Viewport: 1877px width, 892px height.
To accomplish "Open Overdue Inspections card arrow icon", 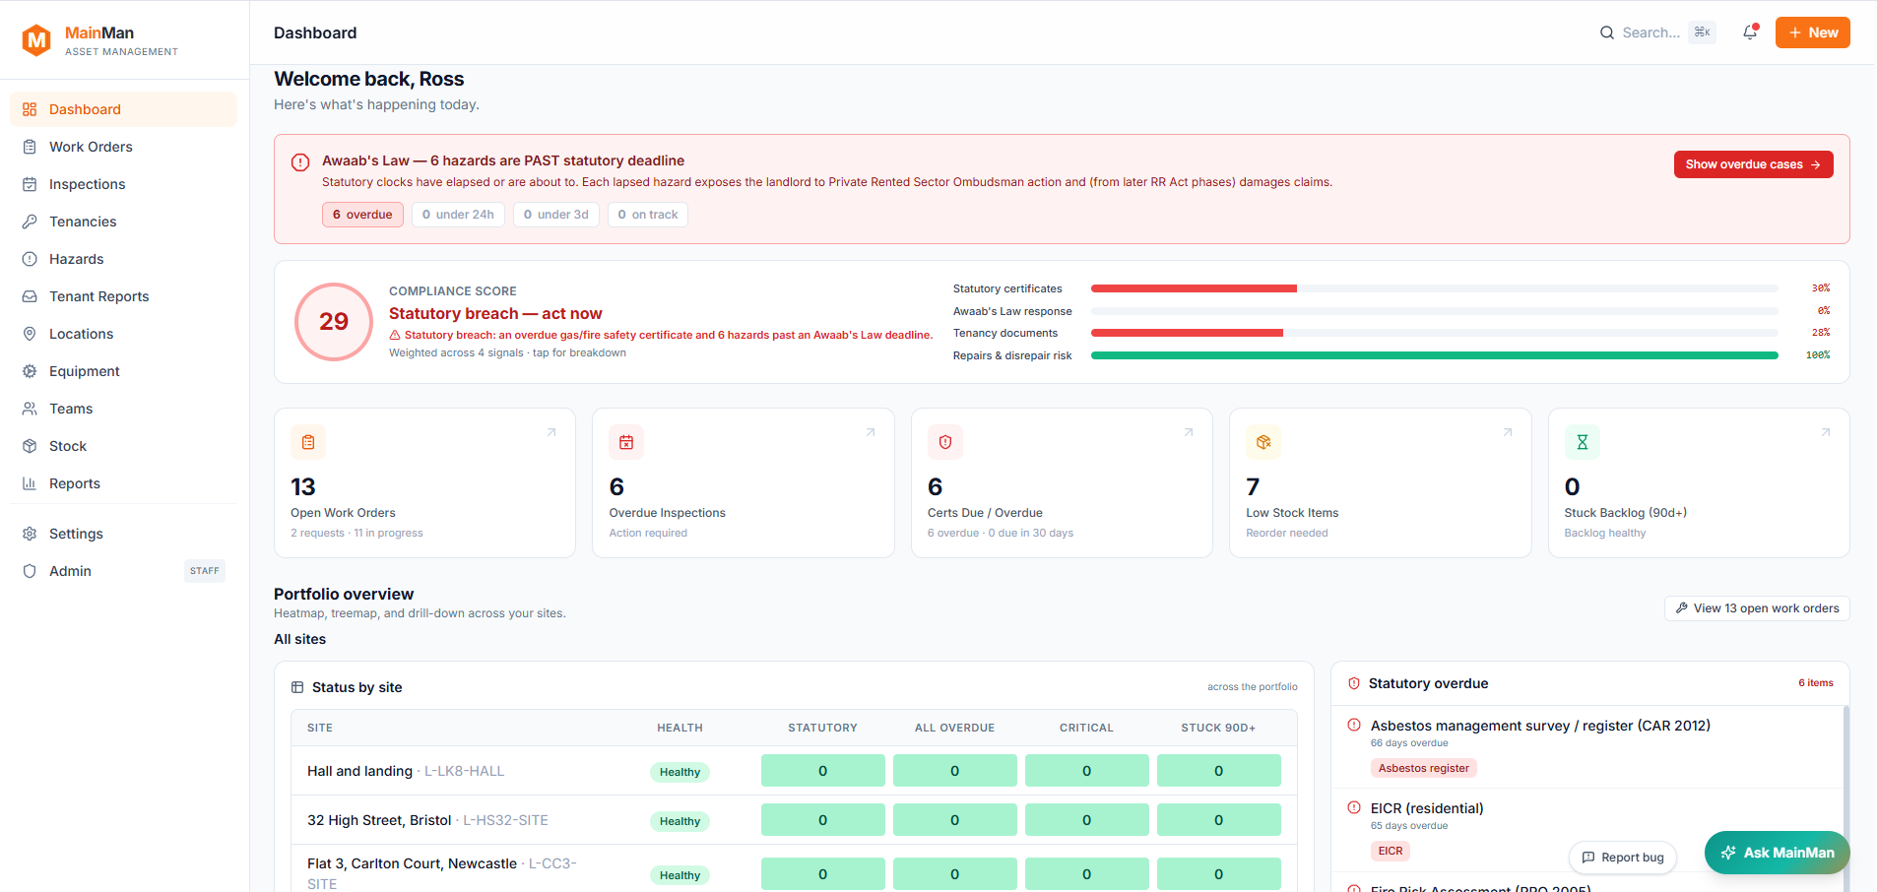I will (x=871, y=432).
